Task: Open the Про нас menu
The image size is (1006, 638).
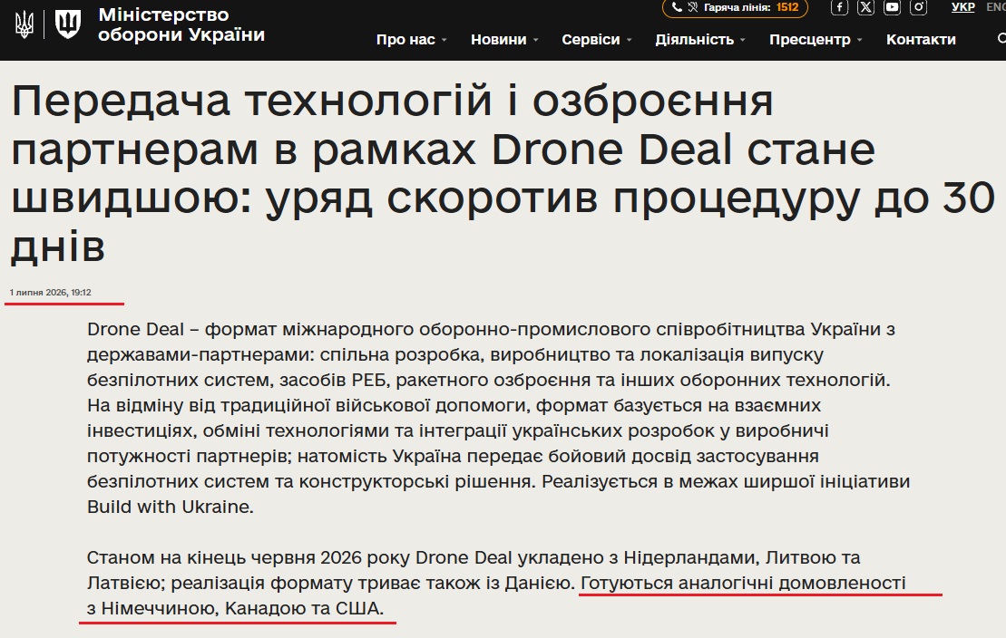Action: point(405,39)
